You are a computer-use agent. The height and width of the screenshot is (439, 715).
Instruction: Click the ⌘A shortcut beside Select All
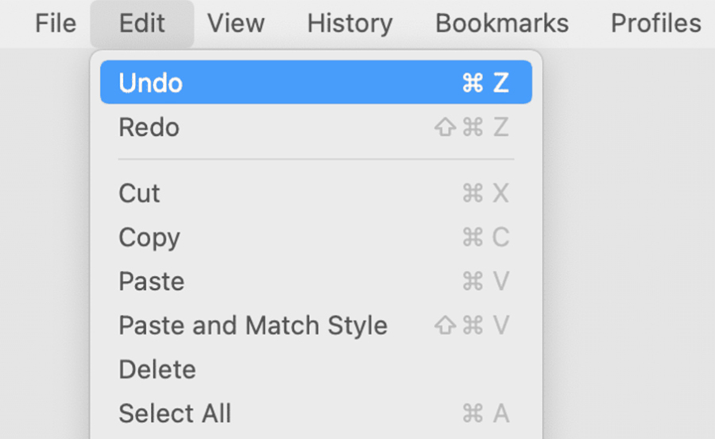click(485, 413)
